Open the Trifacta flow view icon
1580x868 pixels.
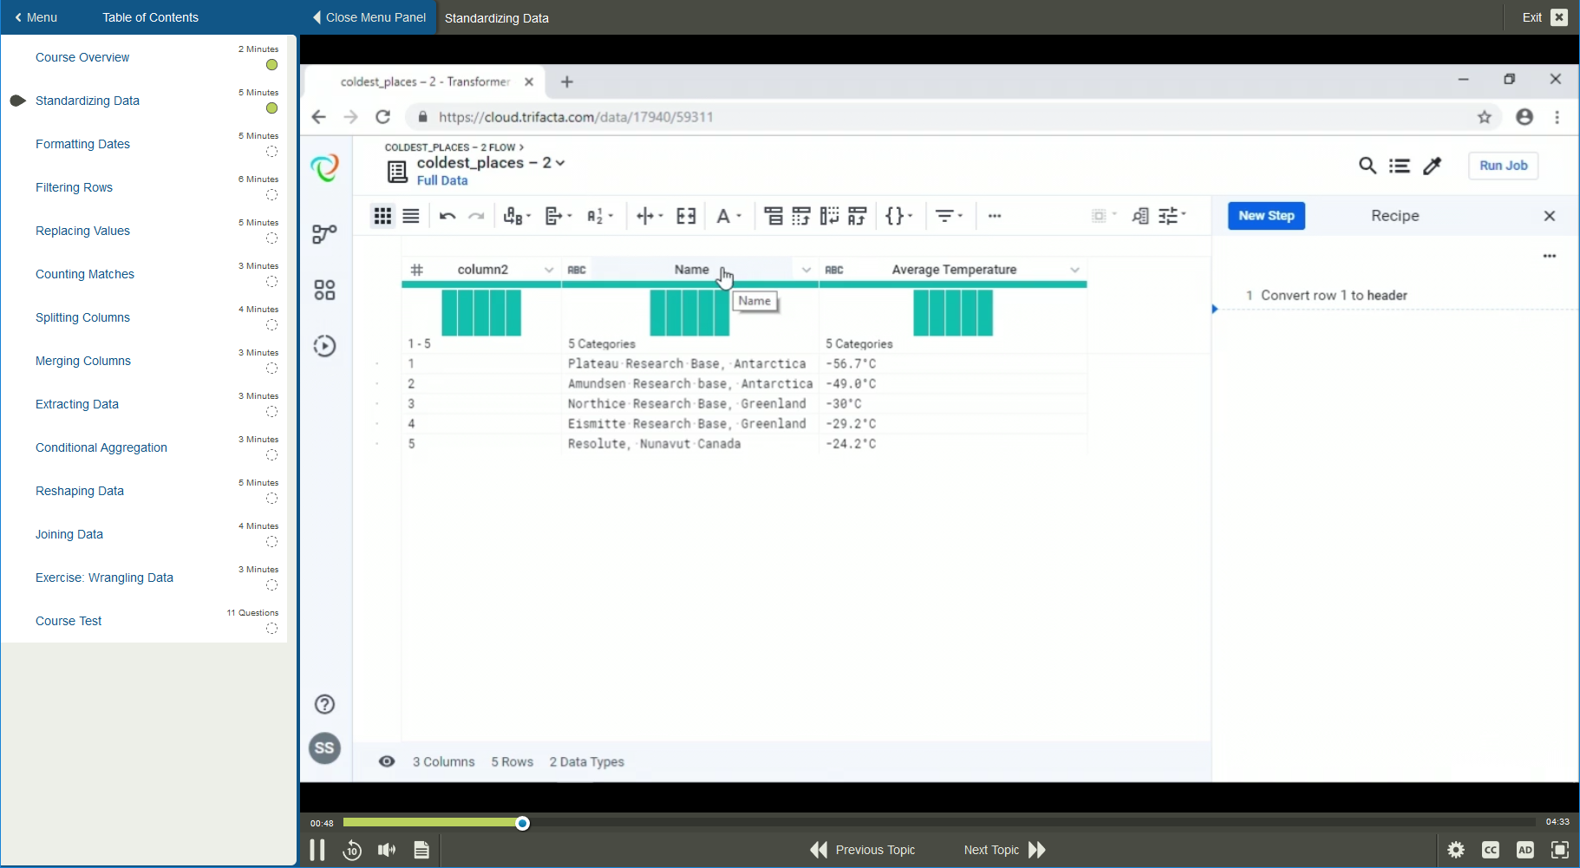[x=325, y=234]
